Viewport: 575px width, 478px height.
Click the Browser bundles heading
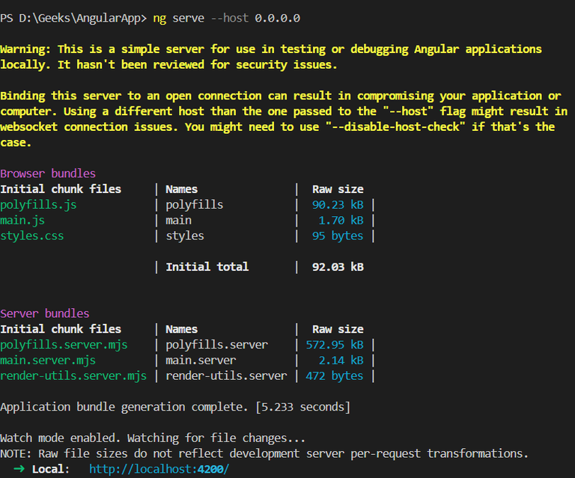pyautogui.click(x=48, y=174)
